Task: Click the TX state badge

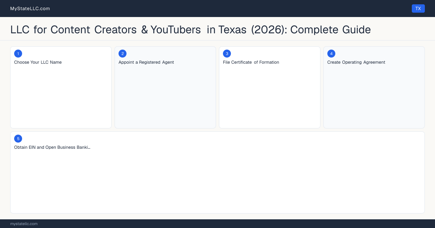Action: pyautogui.click(x=418, y=8)
